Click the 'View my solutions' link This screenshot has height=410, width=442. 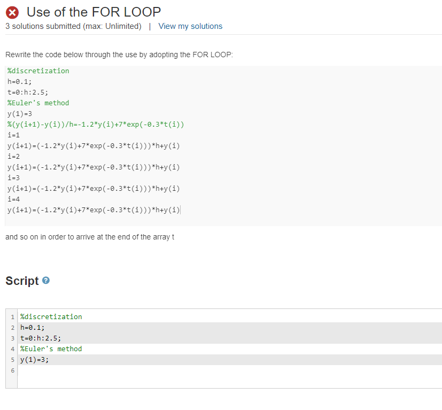pos(190,26)
